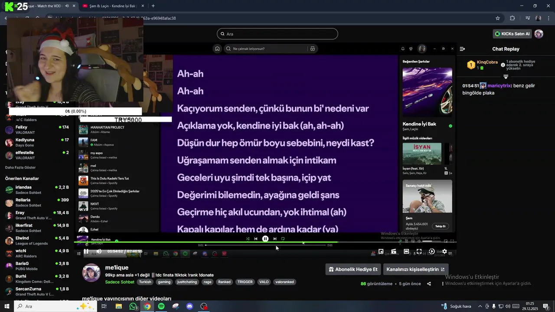Open the video more options menu
Screen dimensions: 555x312
click(443, 284)
